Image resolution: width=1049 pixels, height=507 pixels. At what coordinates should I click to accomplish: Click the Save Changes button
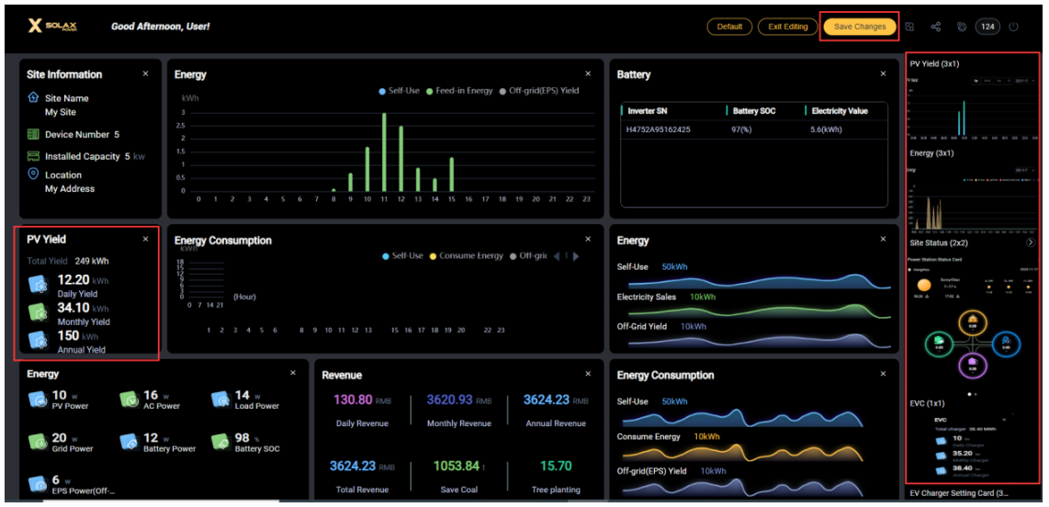click(x=860, y=27)
